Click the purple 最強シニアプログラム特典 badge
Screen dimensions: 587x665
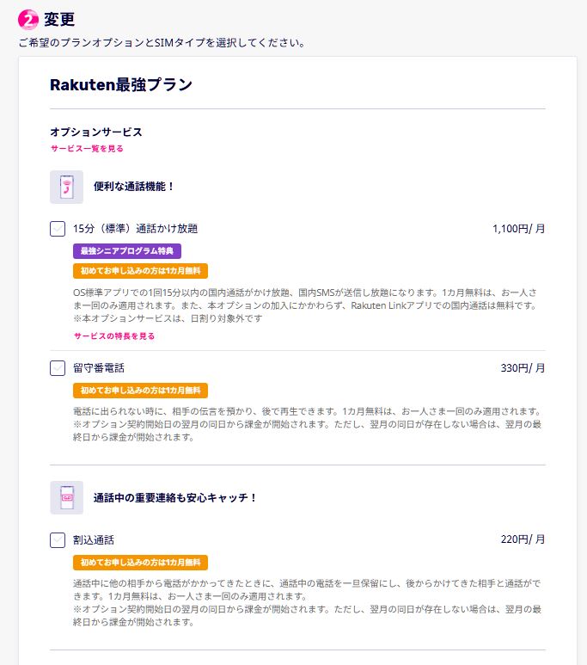tap(127, 251)
